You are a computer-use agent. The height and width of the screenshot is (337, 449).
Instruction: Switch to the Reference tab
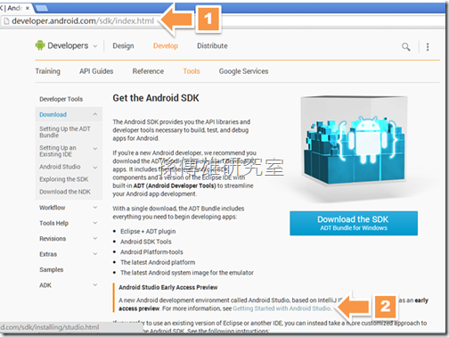pyautogui.click(x=148, y=71)
